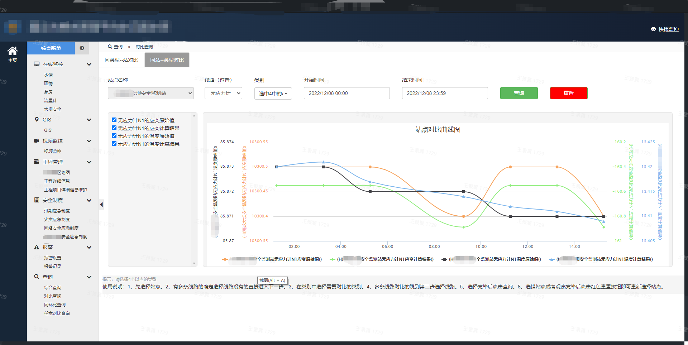Collapse the 视频监控 section chevron
688x345 pixels.
pyautogui.click(x=89, y=141)
